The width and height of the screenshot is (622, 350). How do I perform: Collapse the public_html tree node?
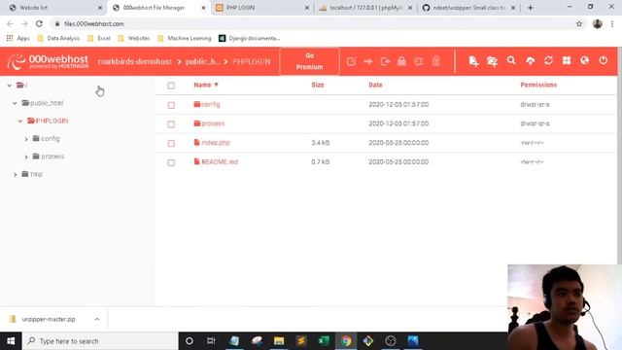tap(15, 103)
